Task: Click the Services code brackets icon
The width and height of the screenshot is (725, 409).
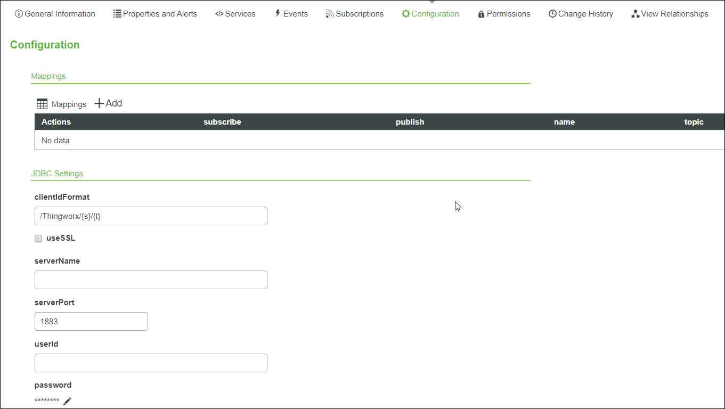Action: (219, 14)
